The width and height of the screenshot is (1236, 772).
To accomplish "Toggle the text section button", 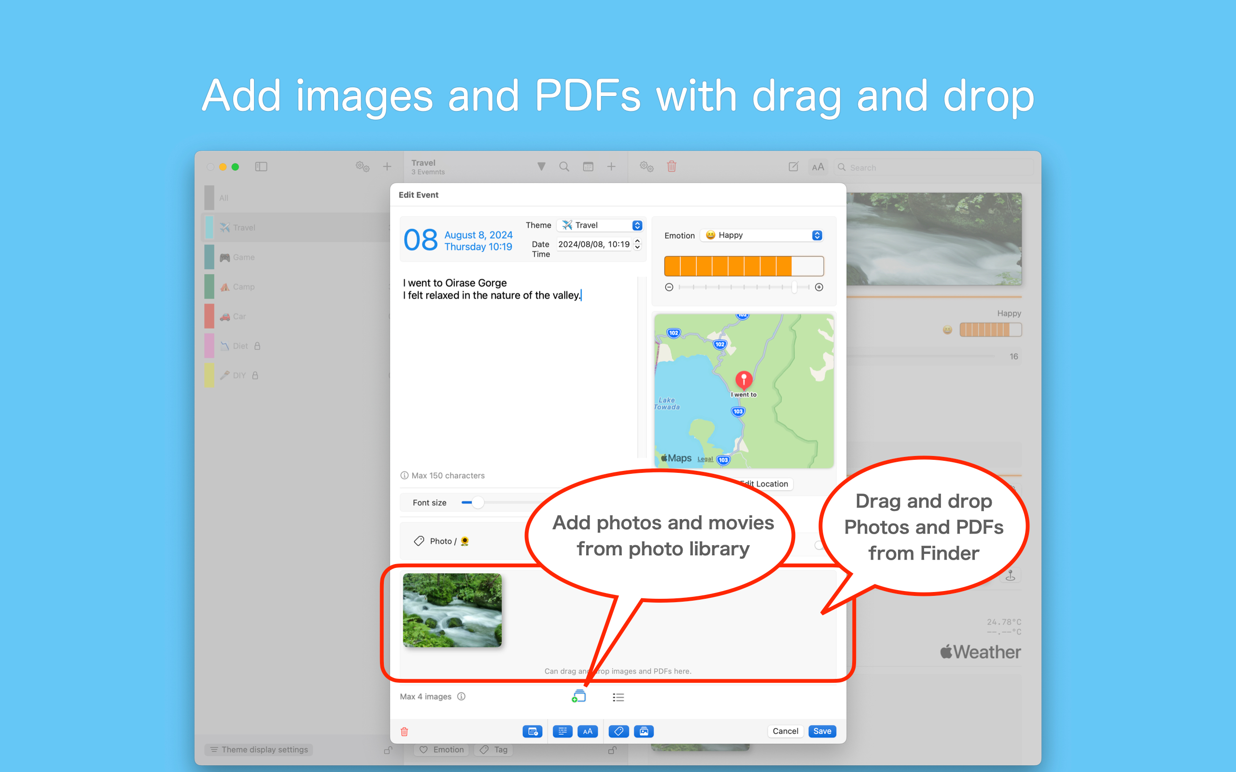I will (562, 731).
